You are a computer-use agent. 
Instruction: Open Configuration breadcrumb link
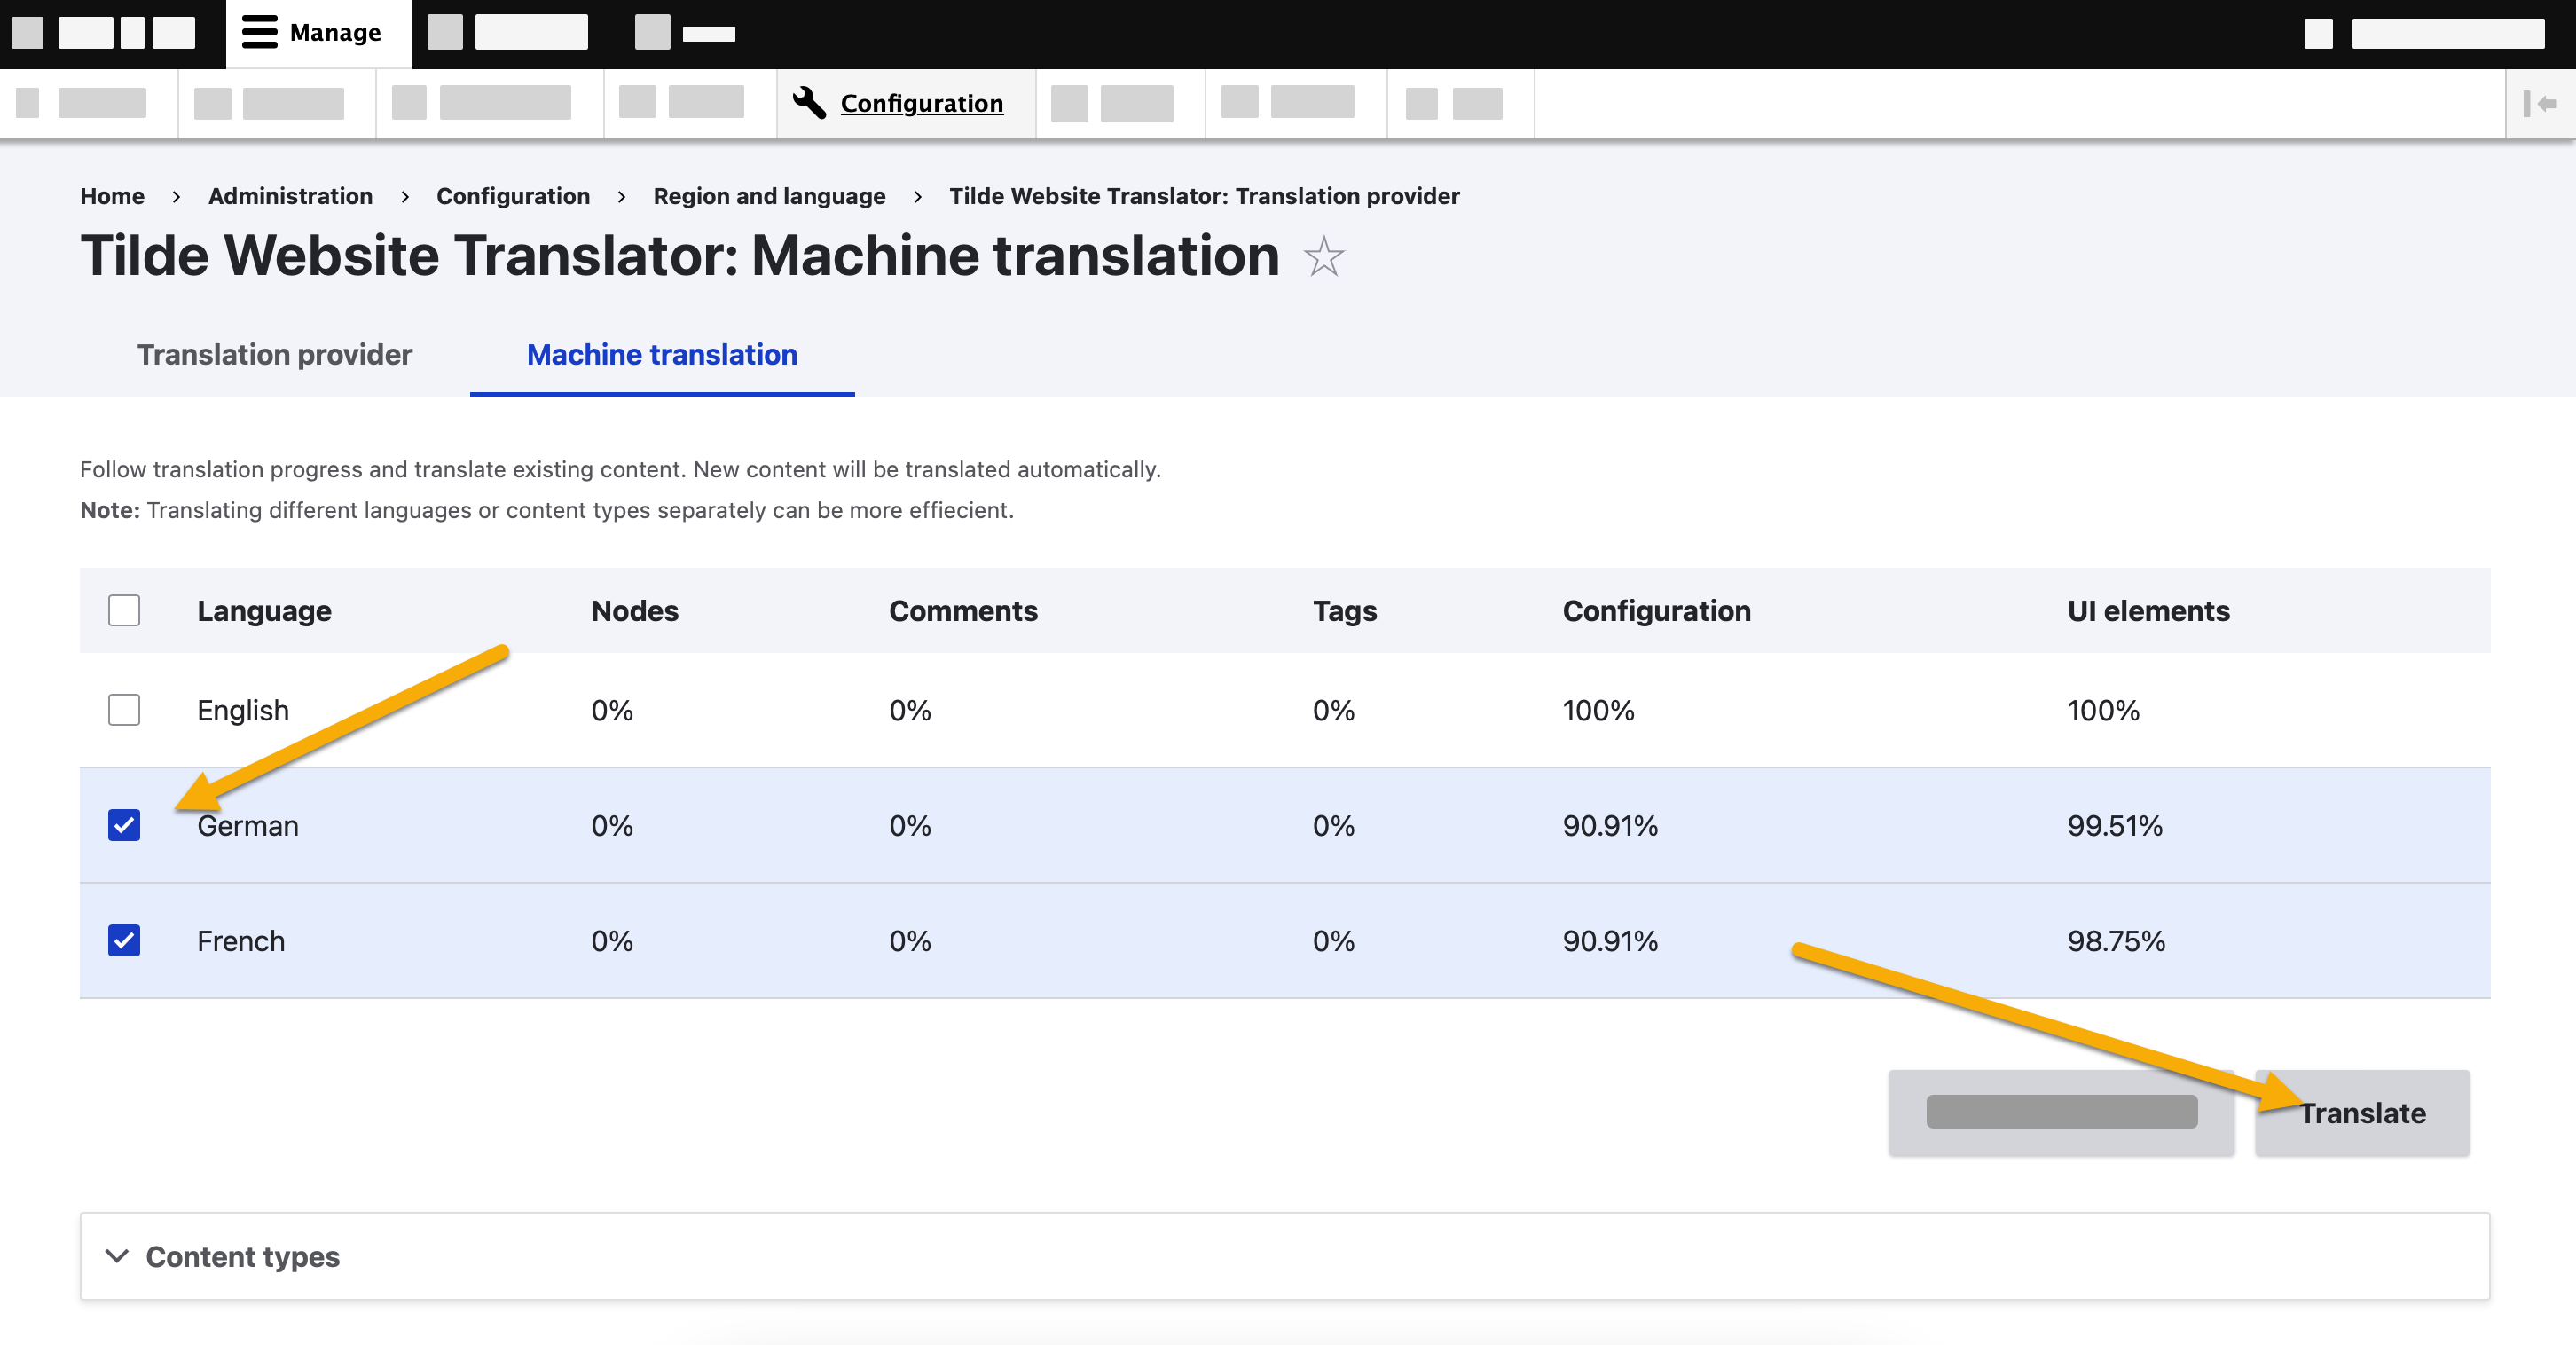[513, 196]
